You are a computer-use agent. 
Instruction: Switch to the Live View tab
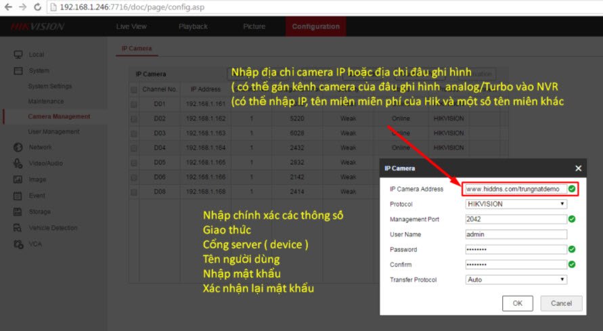(131, 26)
